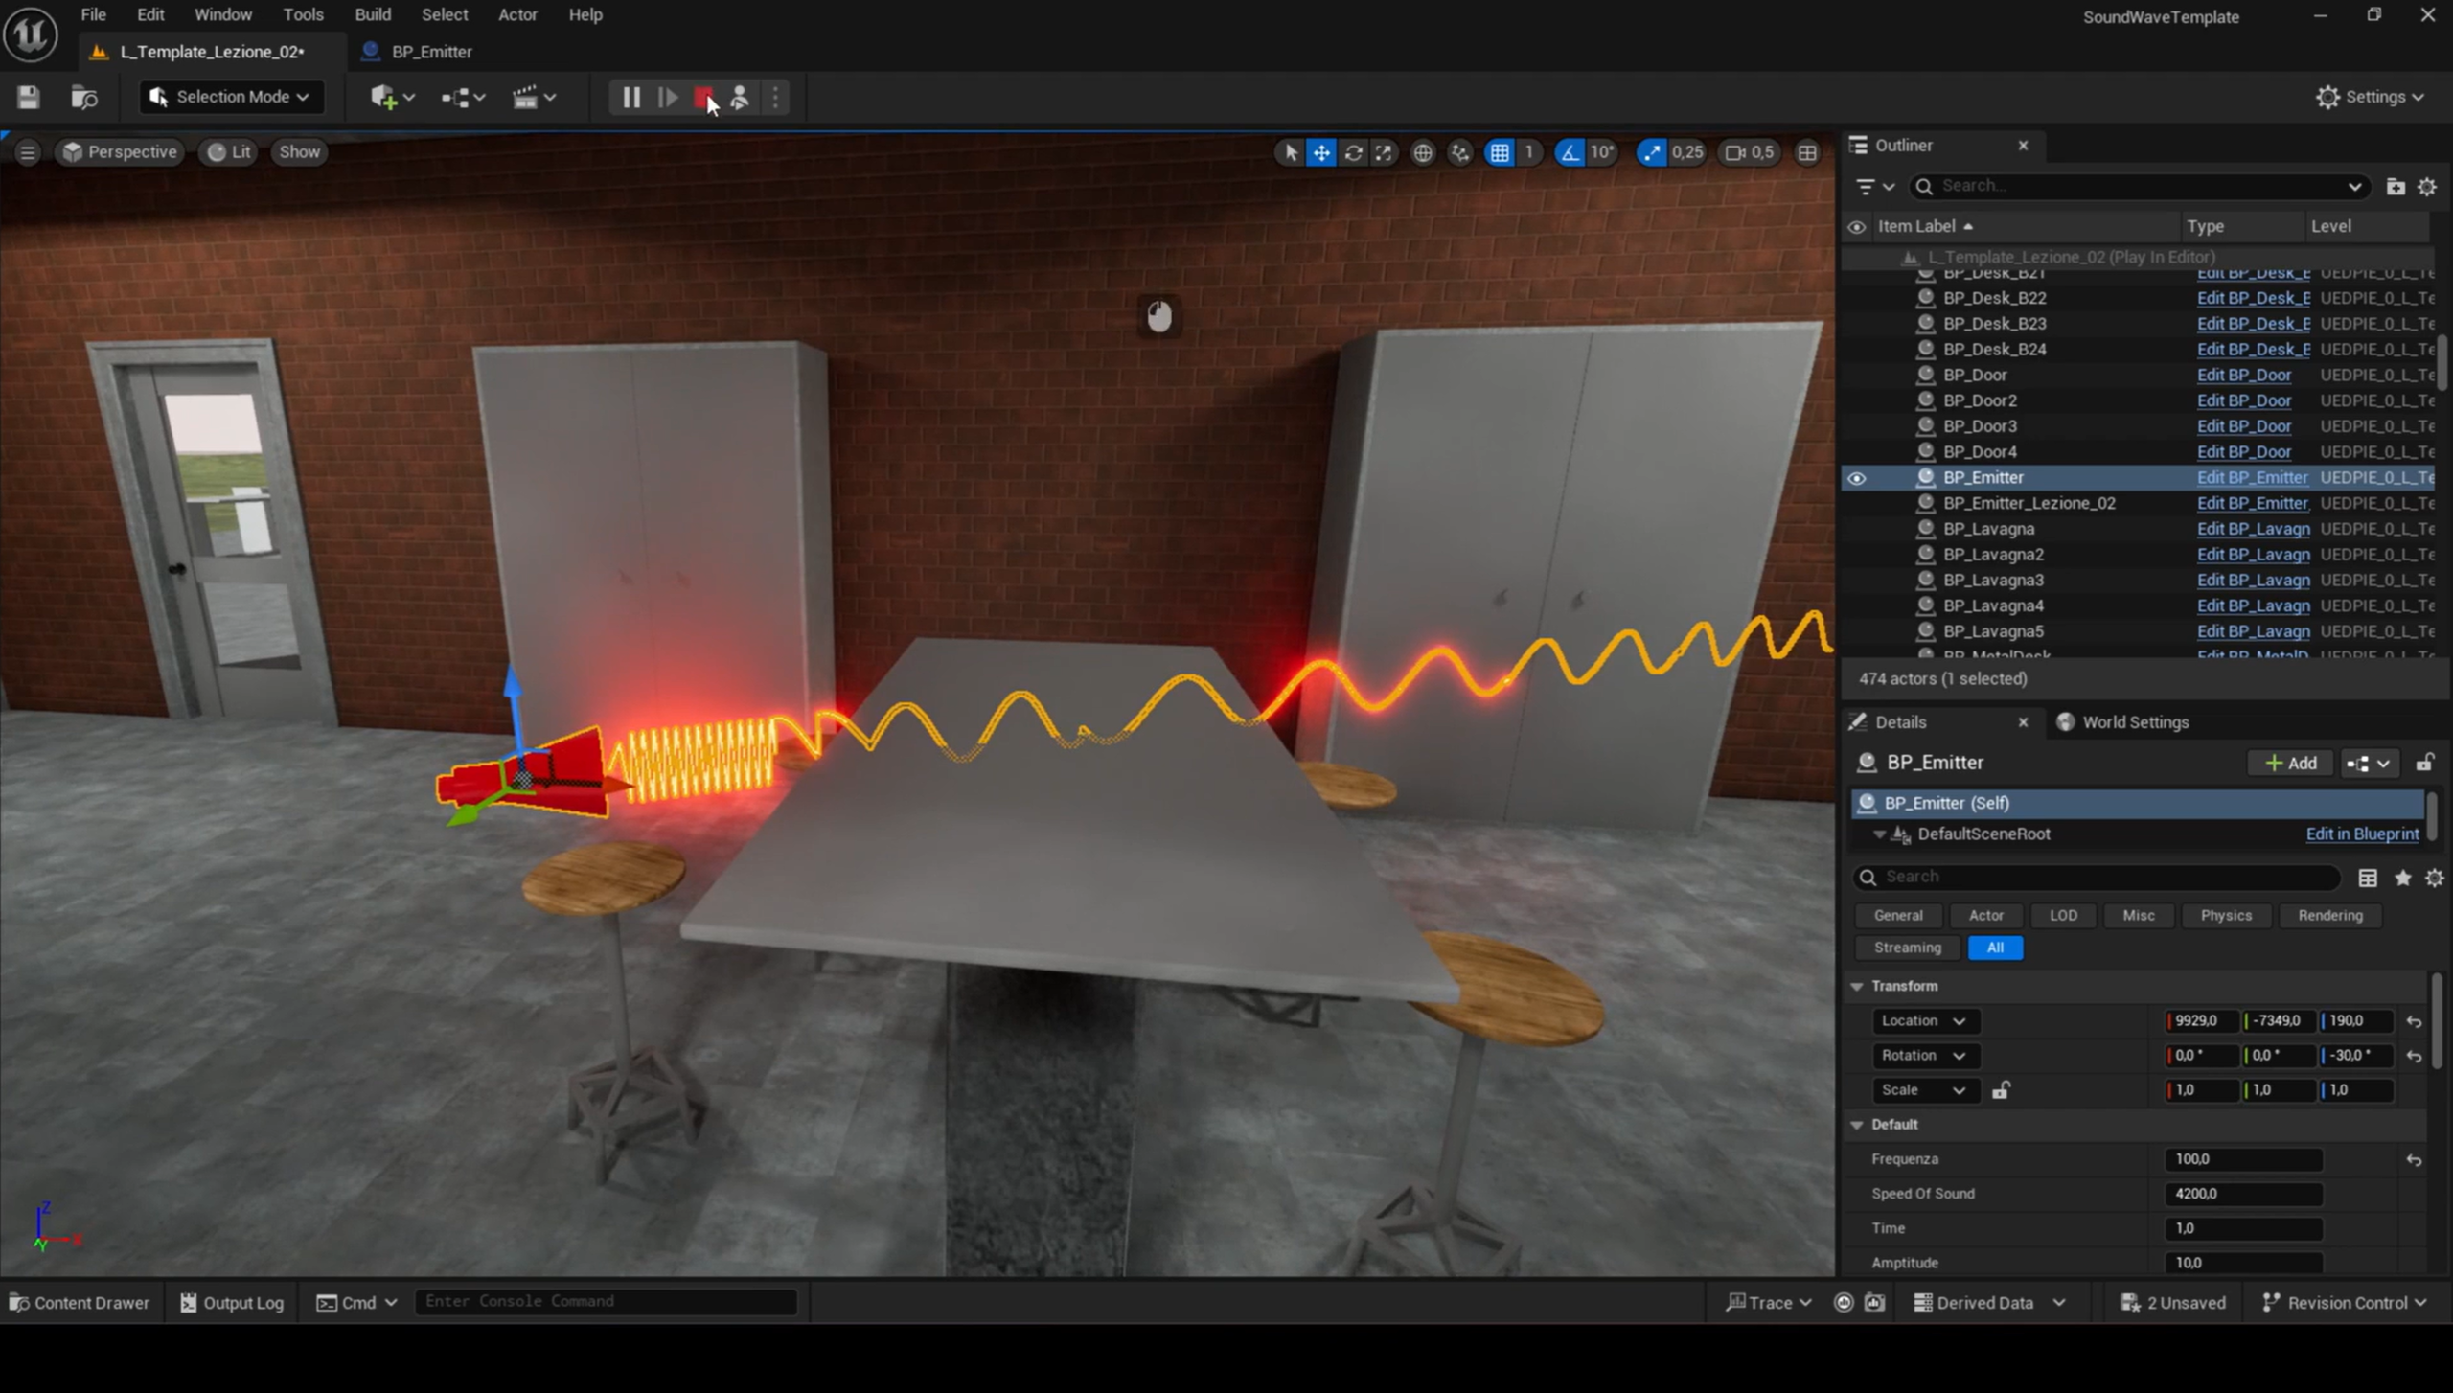Click the Edit in Blueprint link
The width and height of the screenshot is (2453, 1393).
click(x=2361, y=834)
